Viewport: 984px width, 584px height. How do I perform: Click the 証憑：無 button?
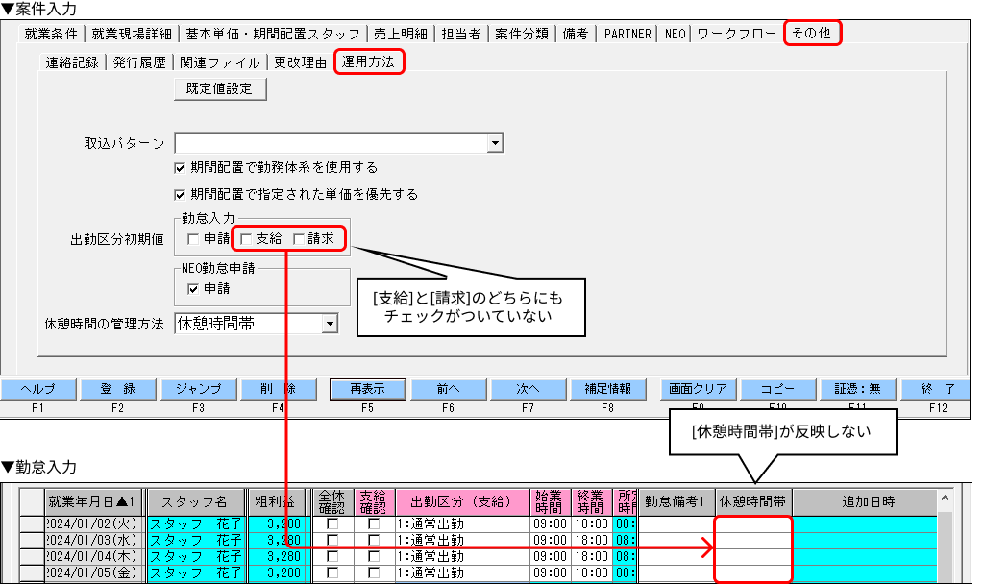858,389
